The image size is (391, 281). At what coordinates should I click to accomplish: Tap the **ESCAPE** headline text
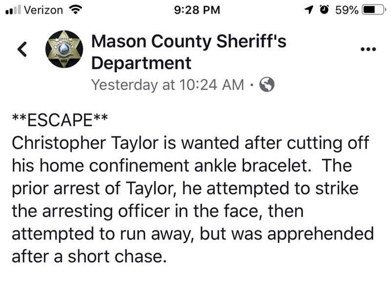pos(59,119)
